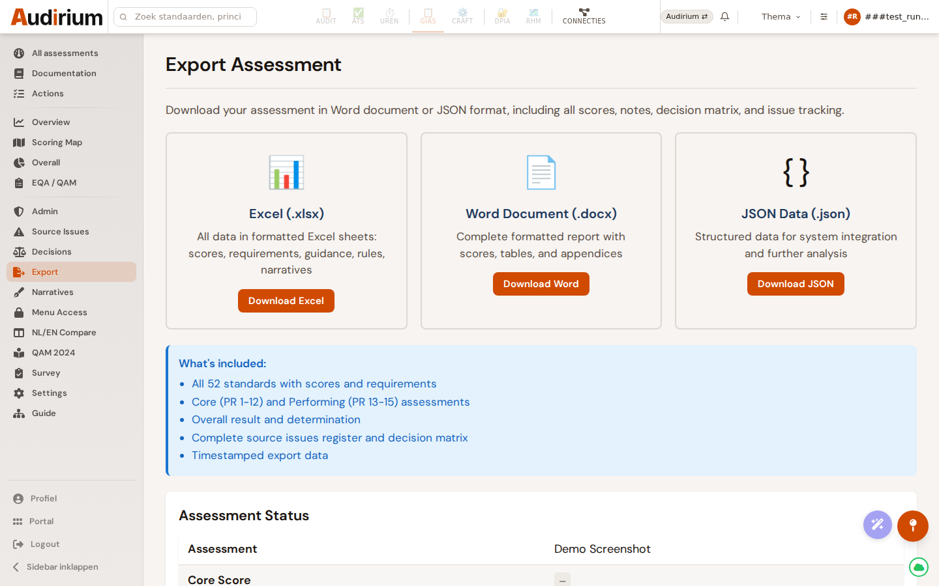Open the UREN module icon

[x=389, y=16]
